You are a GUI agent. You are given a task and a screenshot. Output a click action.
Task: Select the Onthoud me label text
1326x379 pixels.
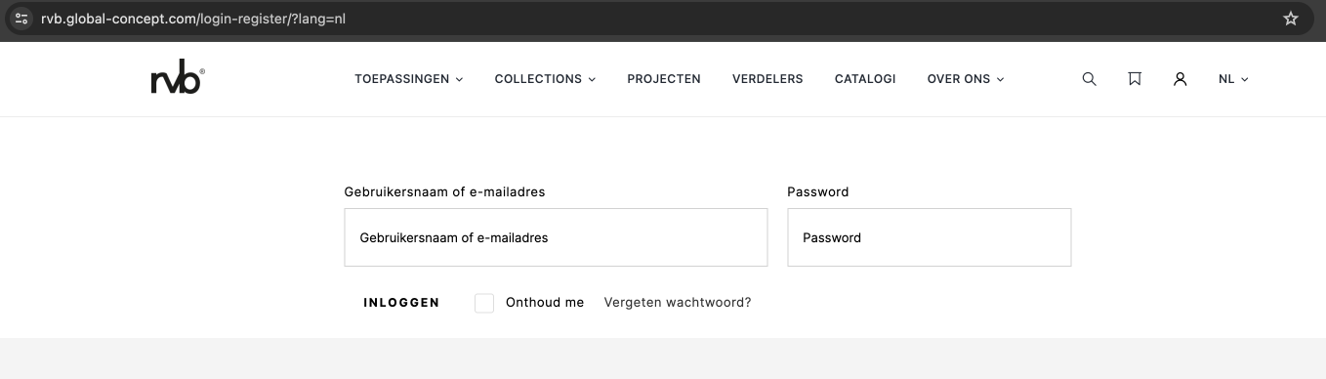tap(545, 303)
